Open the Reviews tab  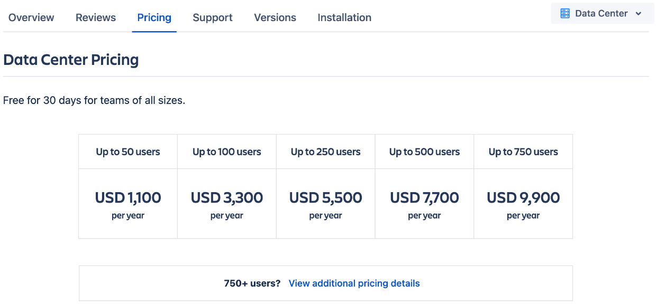click(x=95, y=17)
